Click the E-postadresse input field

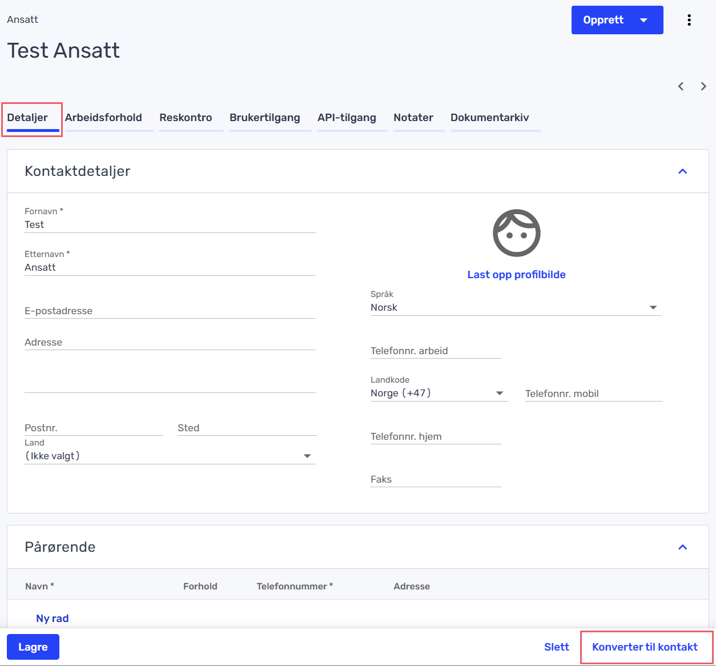point(170,311)
